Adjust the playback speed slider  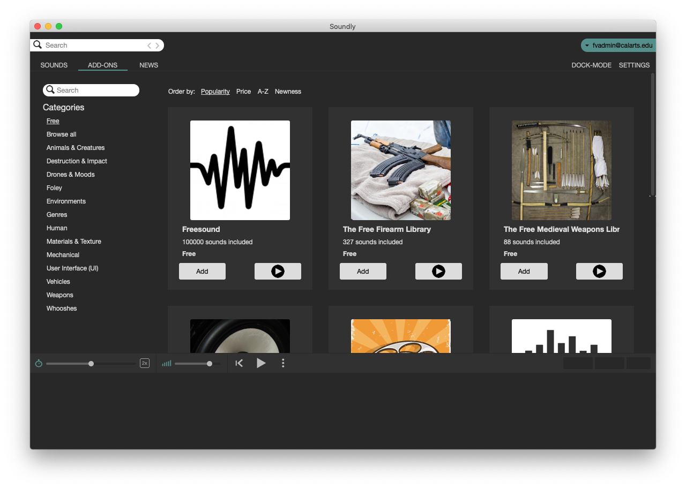(x=91, y=364)
